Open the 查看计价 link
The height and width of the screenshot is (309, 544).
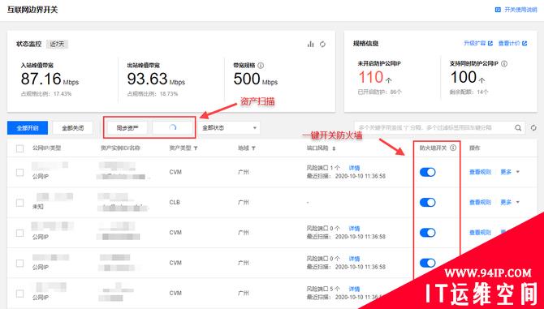tap(509, 43)
